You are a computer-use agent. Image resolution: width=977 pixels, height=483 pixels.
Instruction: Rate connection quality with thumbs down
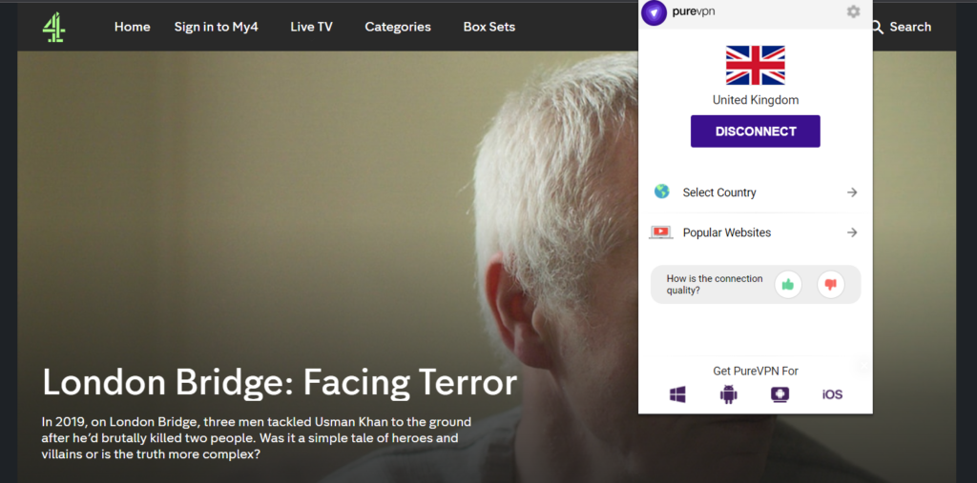(830, 284)
